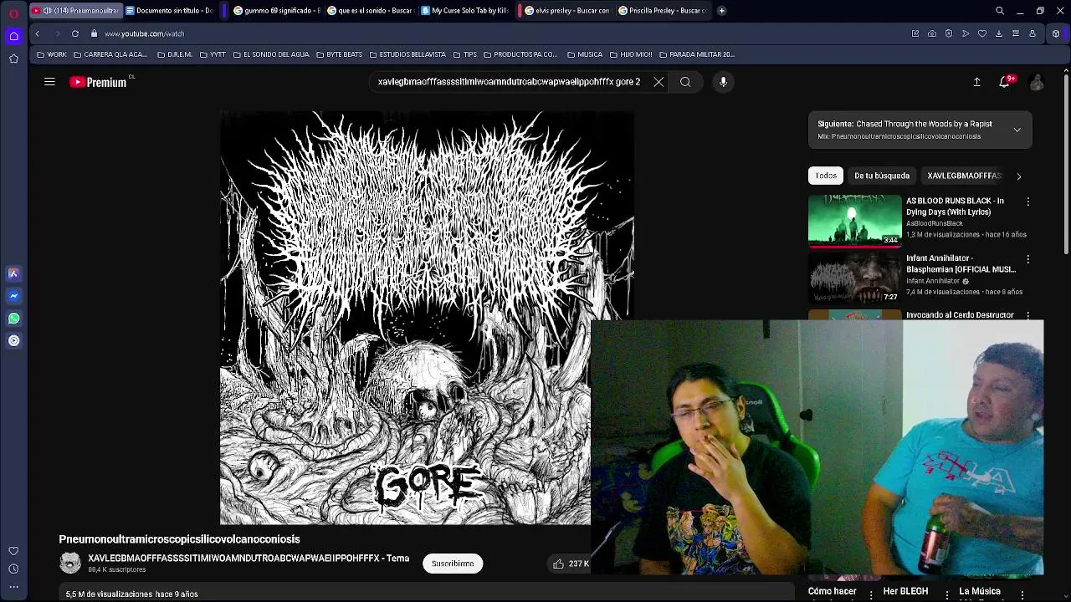
Task: Open the D.R.E.M. bookmarks folder
Action: point(175,54)
